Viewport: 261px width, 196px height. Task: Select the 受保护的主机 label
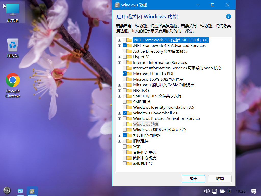click(145, 152)
